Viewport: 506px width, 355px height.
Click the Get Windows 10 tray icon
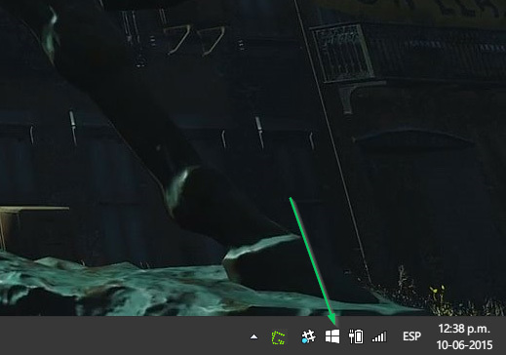click(x=332, y=336)
